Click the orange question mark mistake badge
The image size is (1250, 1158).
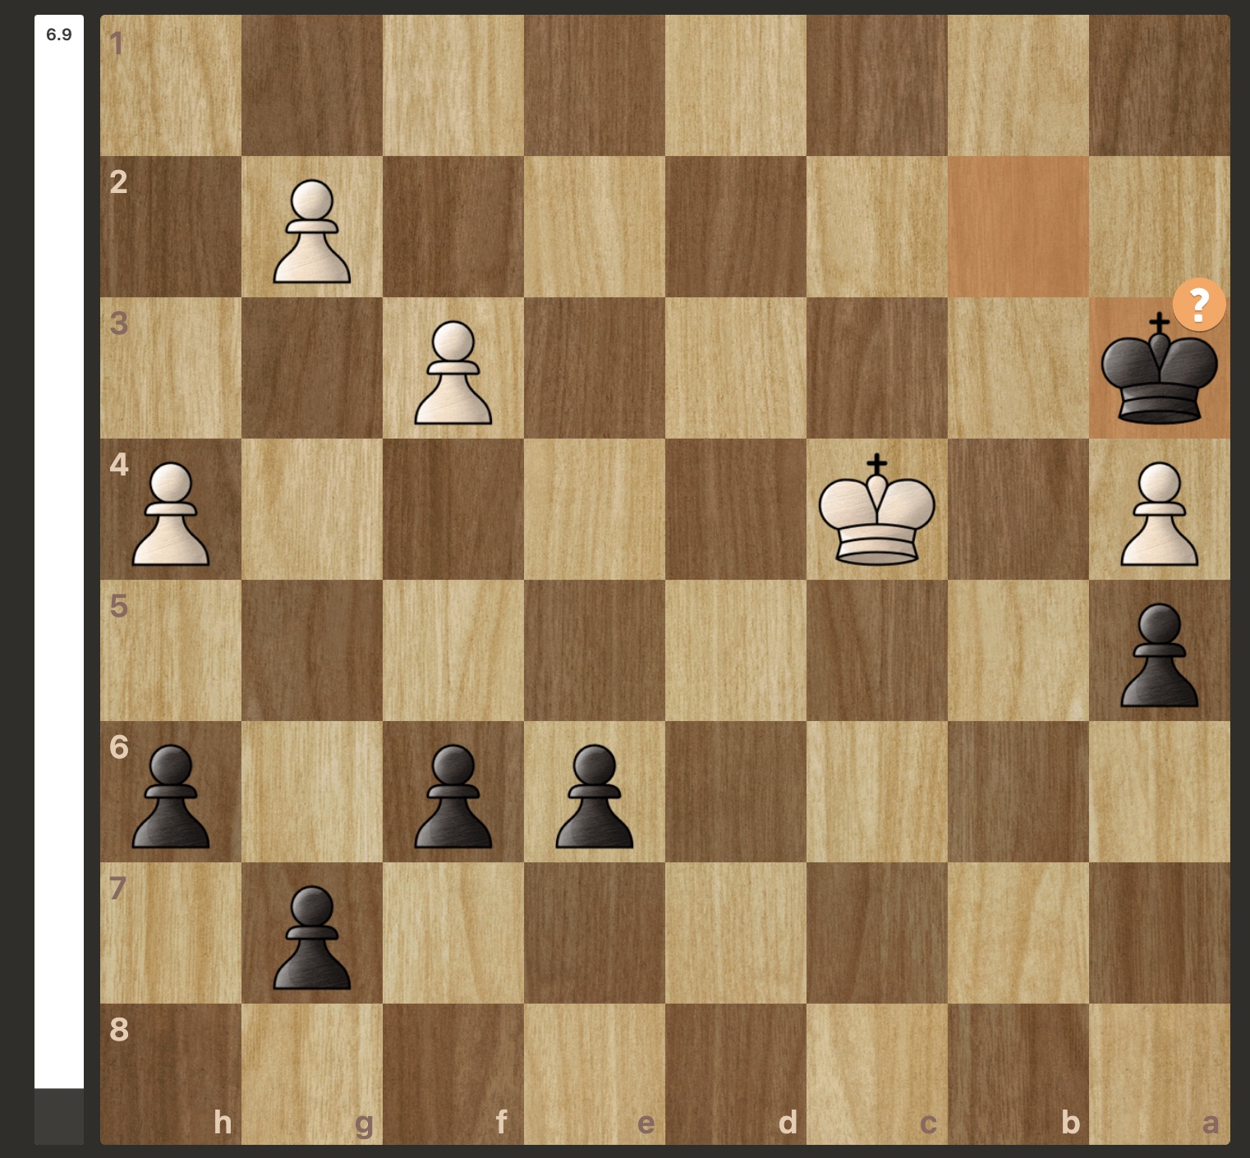(x=1199, y=304)
